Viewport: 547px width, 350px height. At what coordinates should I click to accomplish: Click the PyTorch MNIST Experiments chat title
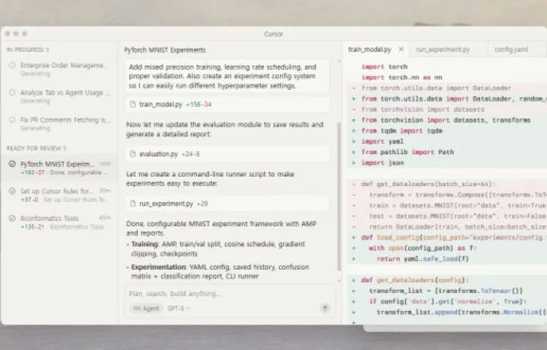[x=164, y=50]
